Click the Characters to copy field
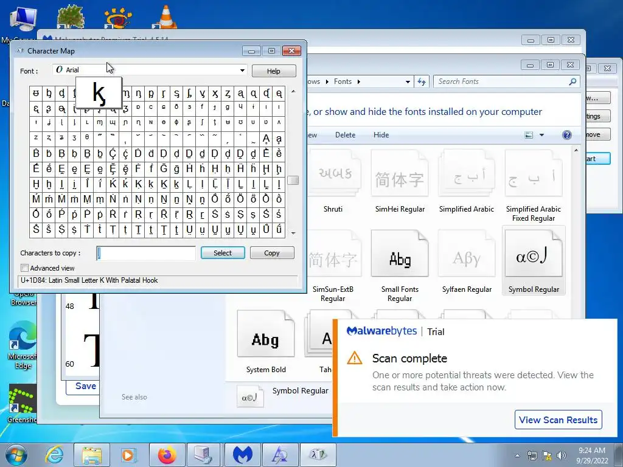The width and height of the screenshot is (623, 467). pyautogui.click(x=146, y=253)
